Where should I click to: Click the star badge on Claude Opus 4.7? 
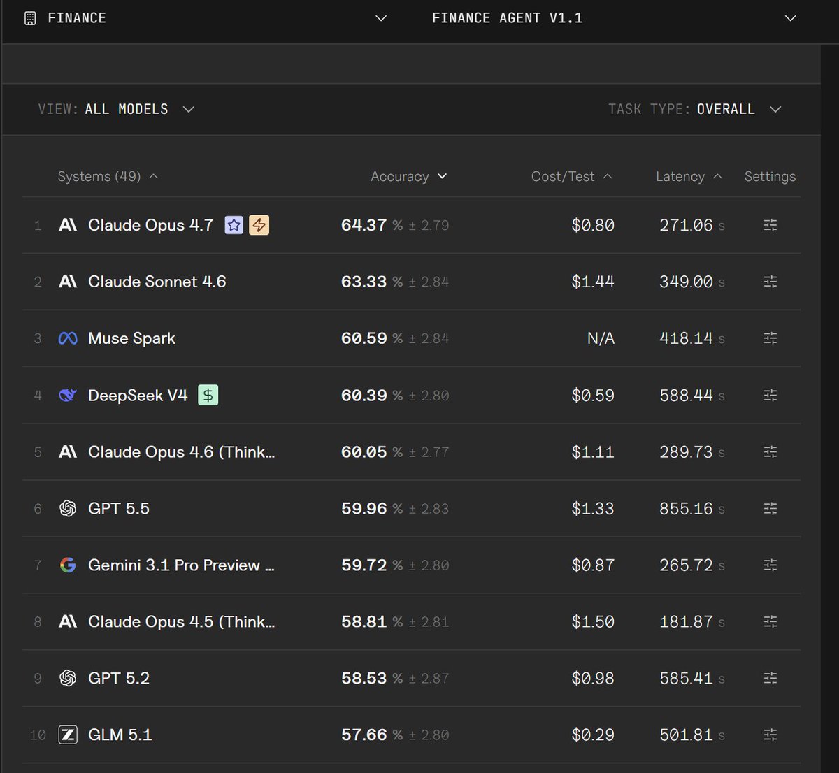(234, 225)
